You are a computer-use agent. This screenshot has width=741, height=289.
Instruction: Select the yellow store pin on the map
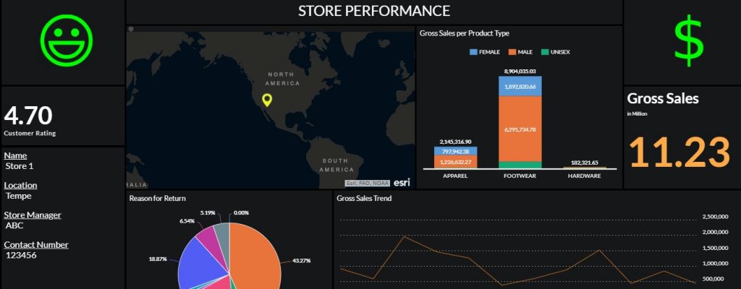click(267, 100)
